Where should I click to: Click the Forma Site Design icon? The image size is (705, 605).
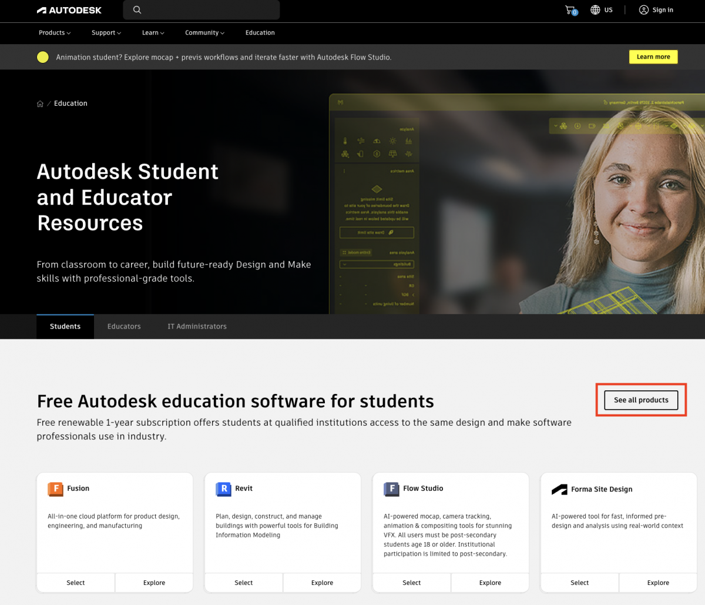[559, 489]
